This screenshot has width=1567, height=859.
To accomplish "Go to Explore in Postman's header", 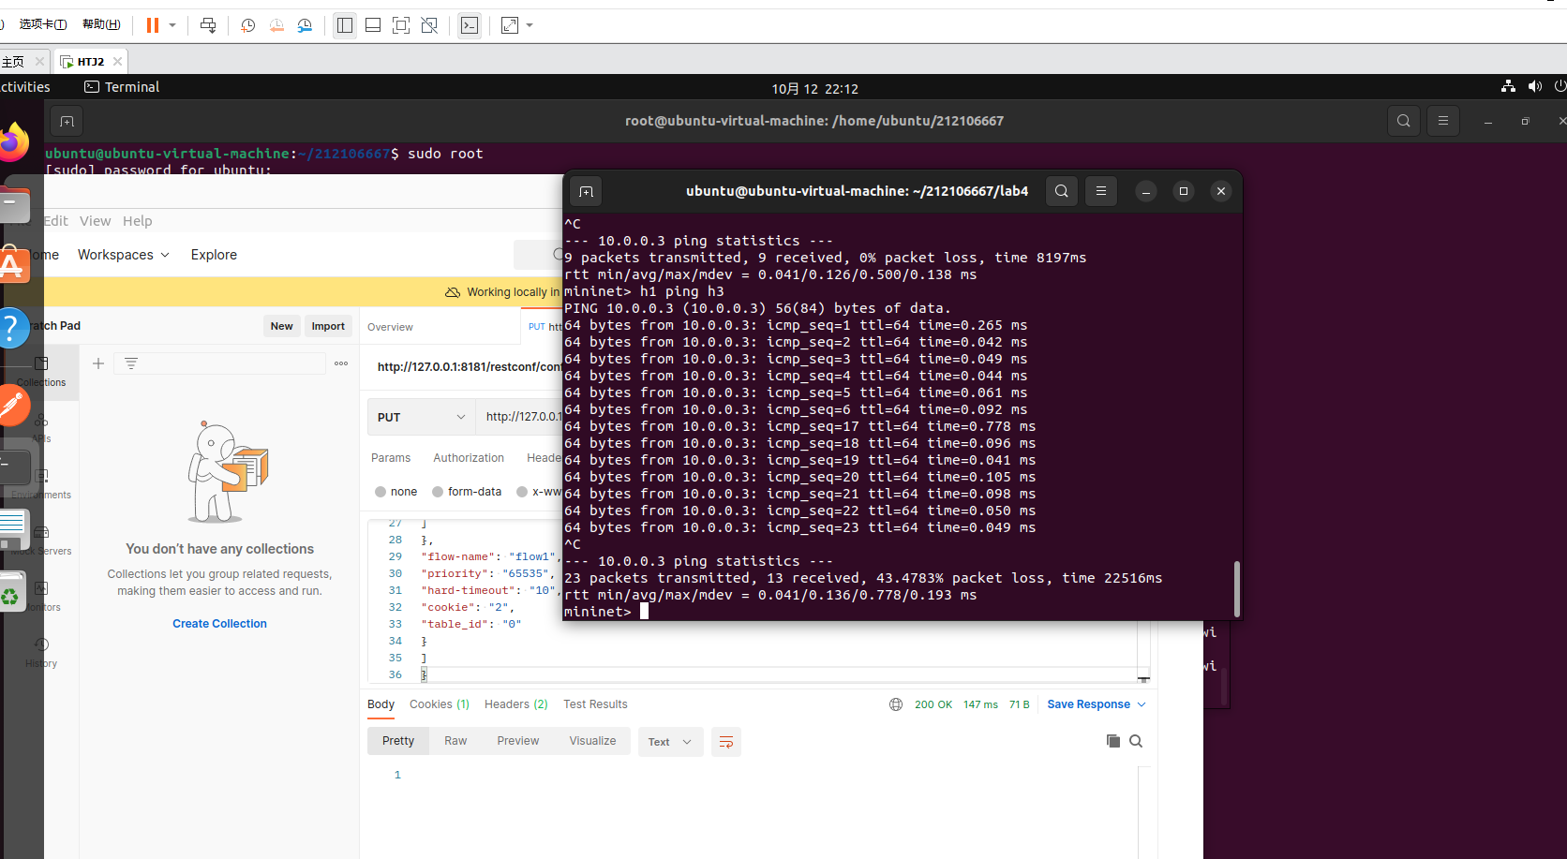I will 214,255.
